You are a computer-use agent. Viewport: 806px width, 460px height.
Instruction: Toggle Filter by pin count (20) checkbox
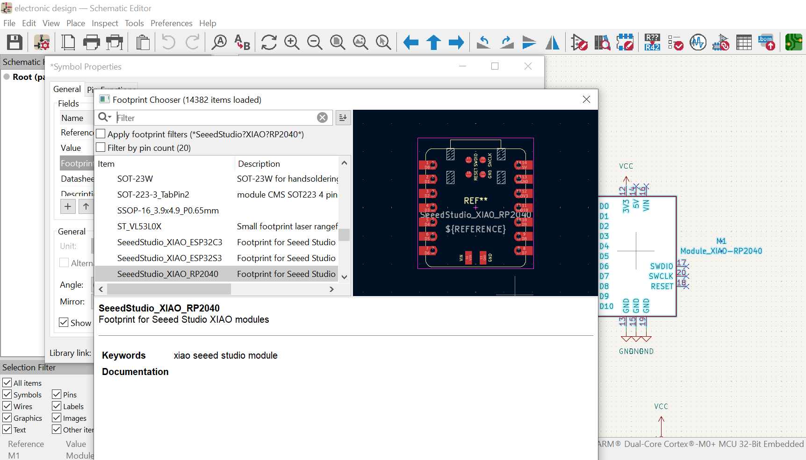(101, 148)
